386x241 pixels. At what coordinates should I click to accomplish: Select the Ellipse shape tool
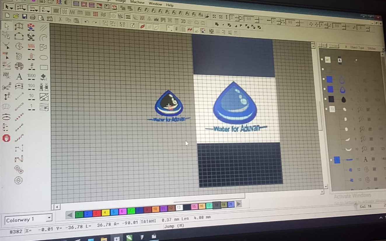44,58
